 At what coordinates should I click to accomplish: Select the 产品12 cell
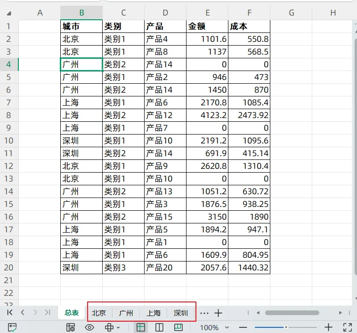pyautogui.click(x=165, y=115)
